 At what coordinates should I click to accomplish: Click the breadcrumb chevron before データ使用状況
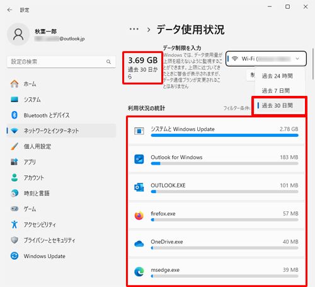point(149,30)
